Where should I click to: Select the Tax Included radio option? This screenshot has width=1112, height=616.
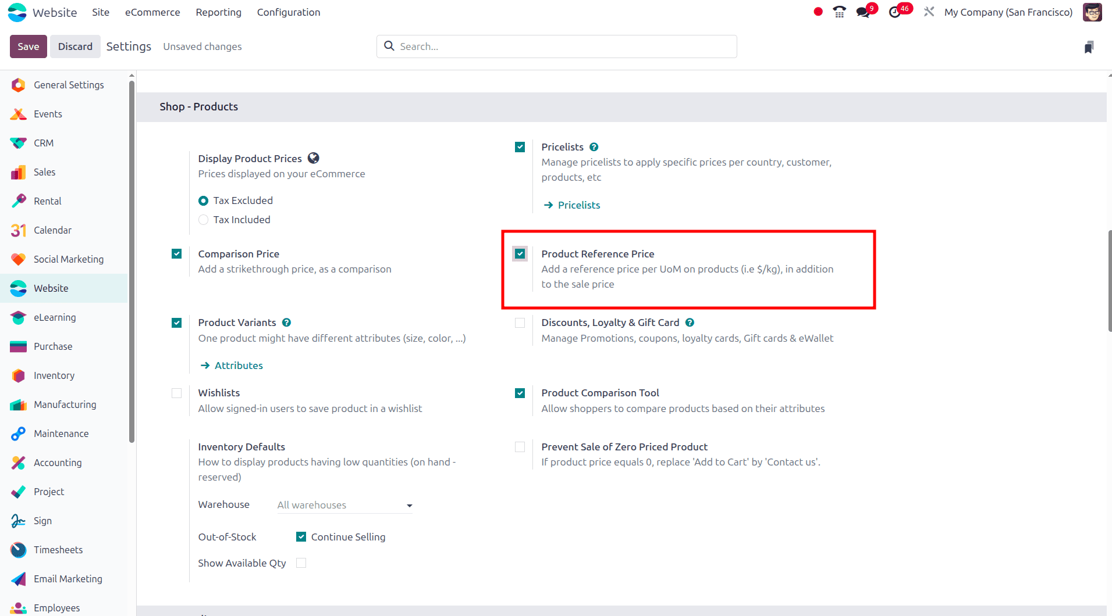(203, 220)
